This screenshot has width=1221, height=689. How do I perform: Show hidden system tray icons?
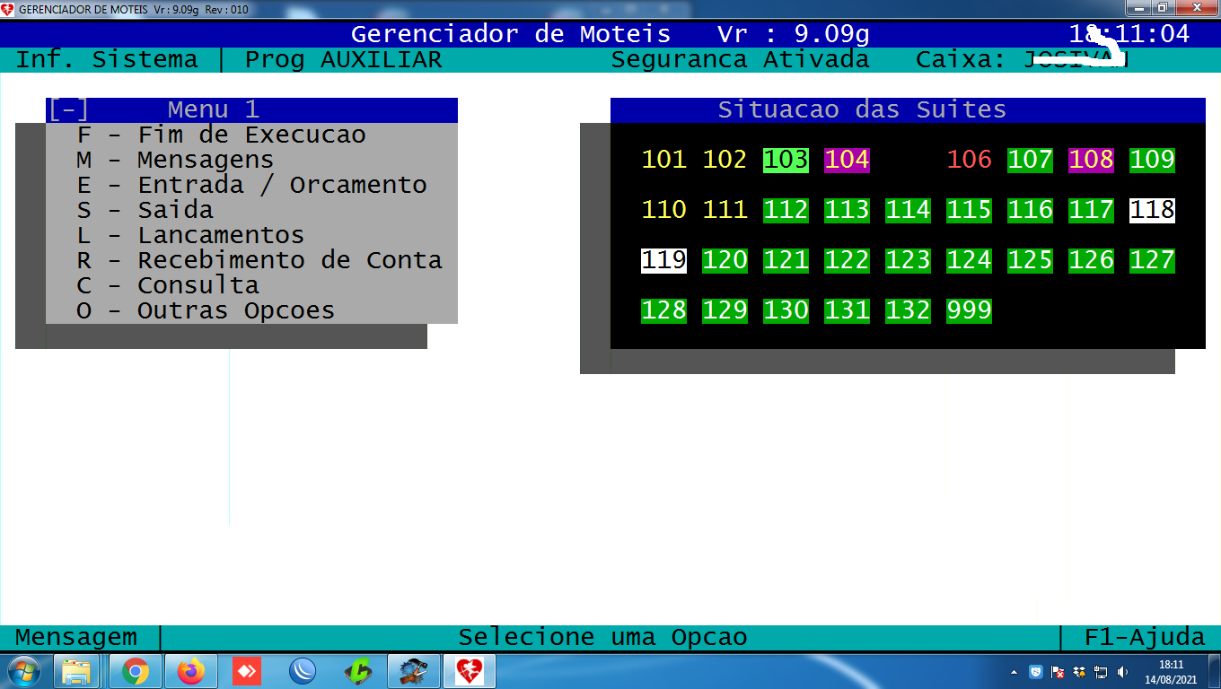pyautogui.click(x=1015, y=671)
